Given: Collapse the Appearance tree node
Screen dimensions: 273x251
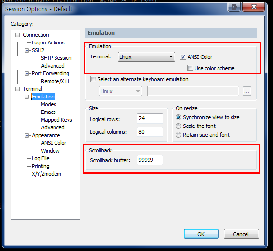Looking at the screenshot, I should pos(27,135).
